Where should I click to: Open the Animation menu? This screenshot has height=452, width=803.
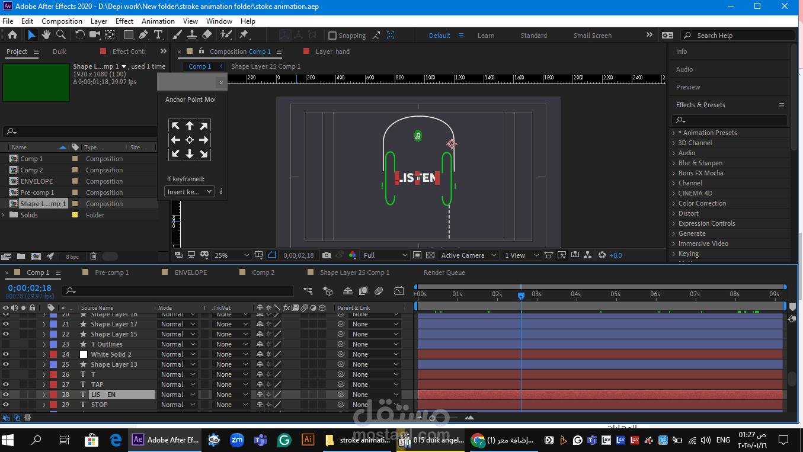click(158, 21)
